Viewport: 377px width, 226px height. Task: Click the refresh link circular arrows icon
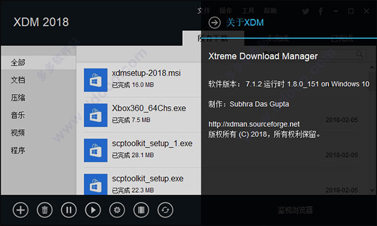tap(165, 210)
